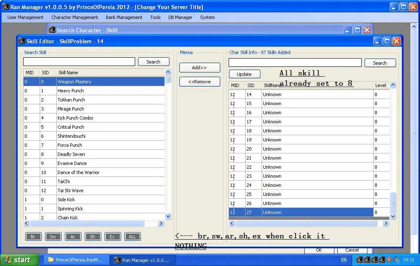This screenshot has width=420, height=266.
Task: Click the Add>> button
Action: pos(200,68)
